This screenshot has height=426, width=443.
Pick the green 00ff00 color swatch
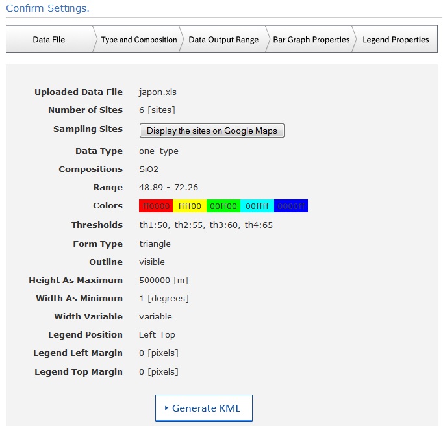tap(223, 206)
